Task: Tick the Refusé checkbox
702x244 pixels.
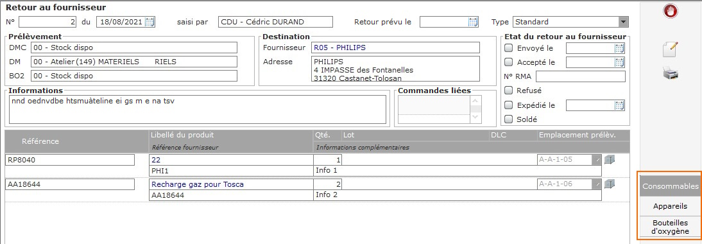Action: tap(509, 91)
